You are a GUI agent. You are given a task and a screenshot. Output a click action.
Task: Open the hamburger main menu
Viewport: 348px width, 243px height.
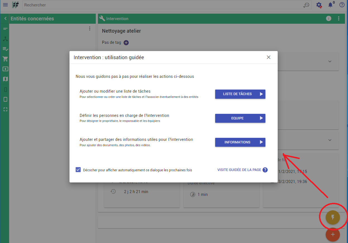tap(5, 5)
